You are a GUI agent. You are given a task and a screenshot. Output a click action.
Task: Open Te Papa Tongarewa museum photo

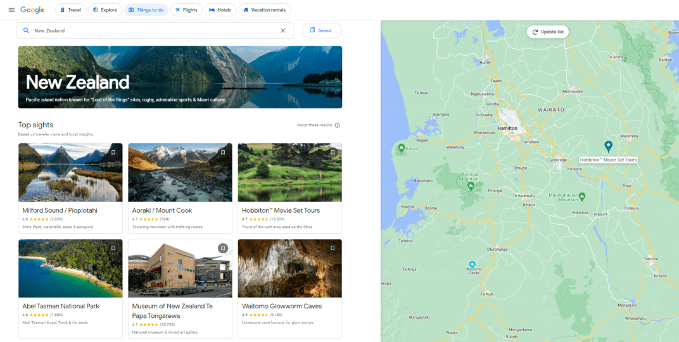tap(180, 269)
